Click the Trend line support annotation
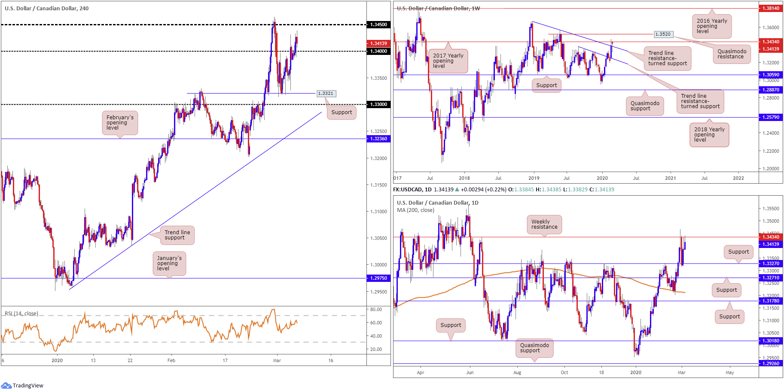 tap(177, 235)
